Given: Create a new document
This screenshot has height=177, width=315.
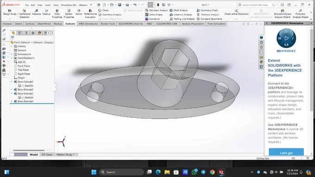Looking at the screenshot, I should pyautogui.click(x=104, y=5).
